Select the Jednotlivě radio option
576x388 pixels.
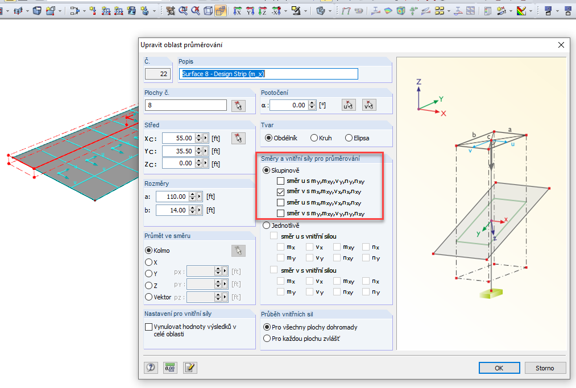pyautogui.click(x=266, y=225)
